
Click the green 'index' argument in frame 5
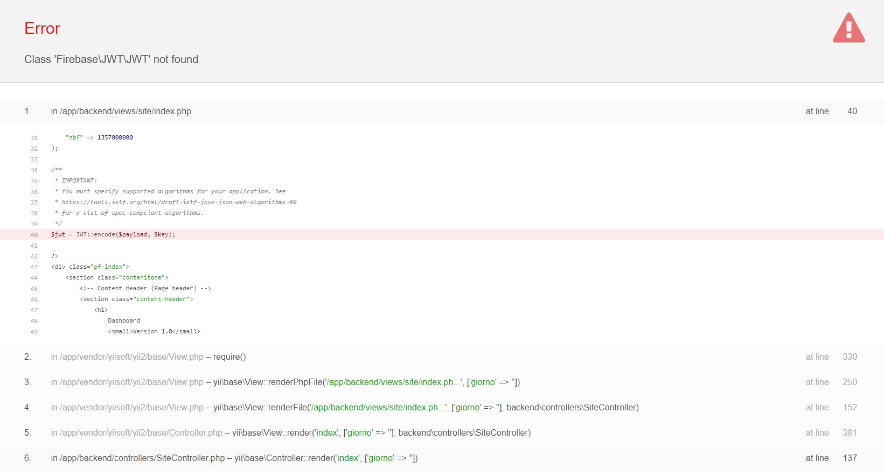tap(326, 433)
